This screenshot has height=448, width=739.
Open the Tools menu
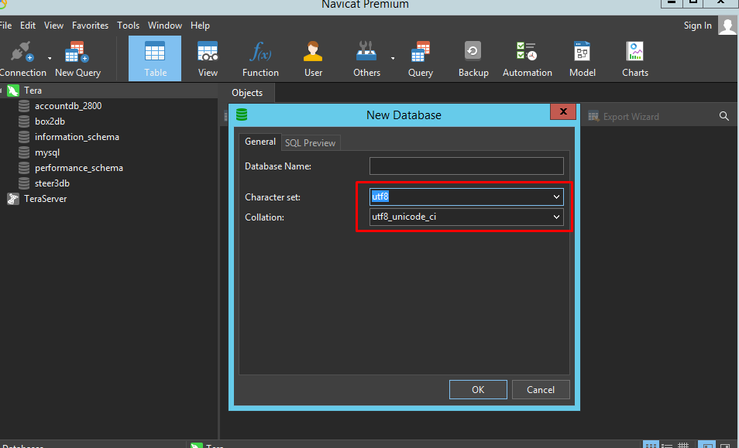click(128, 26)
